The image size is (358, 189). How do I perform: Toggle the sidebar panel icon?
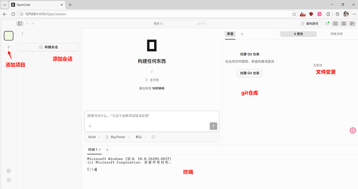20,23
